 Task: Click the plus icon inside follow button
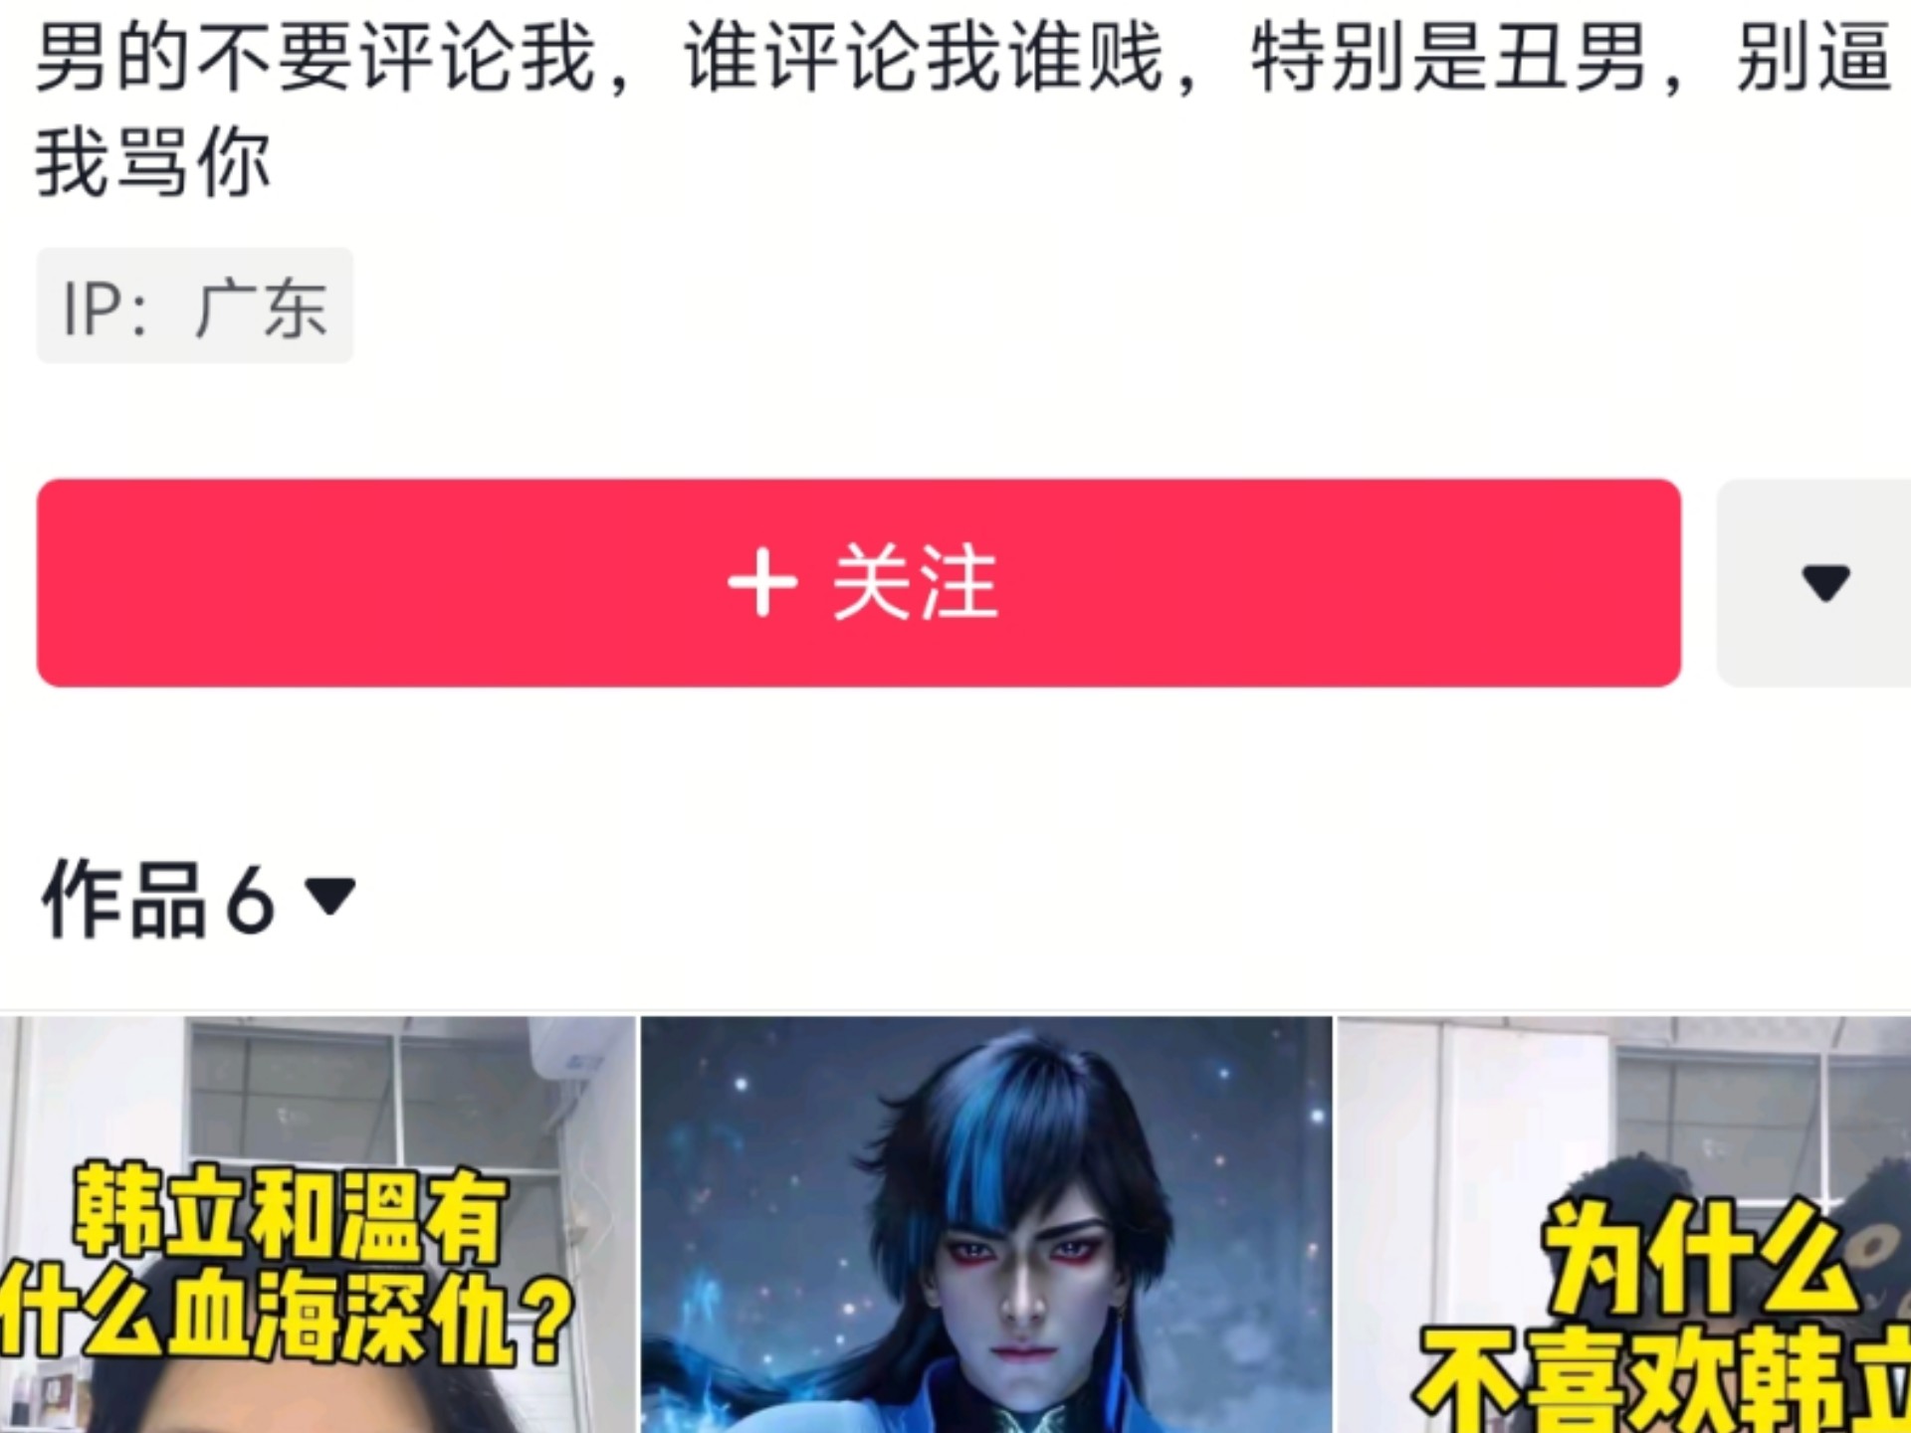tap(762, 583)
